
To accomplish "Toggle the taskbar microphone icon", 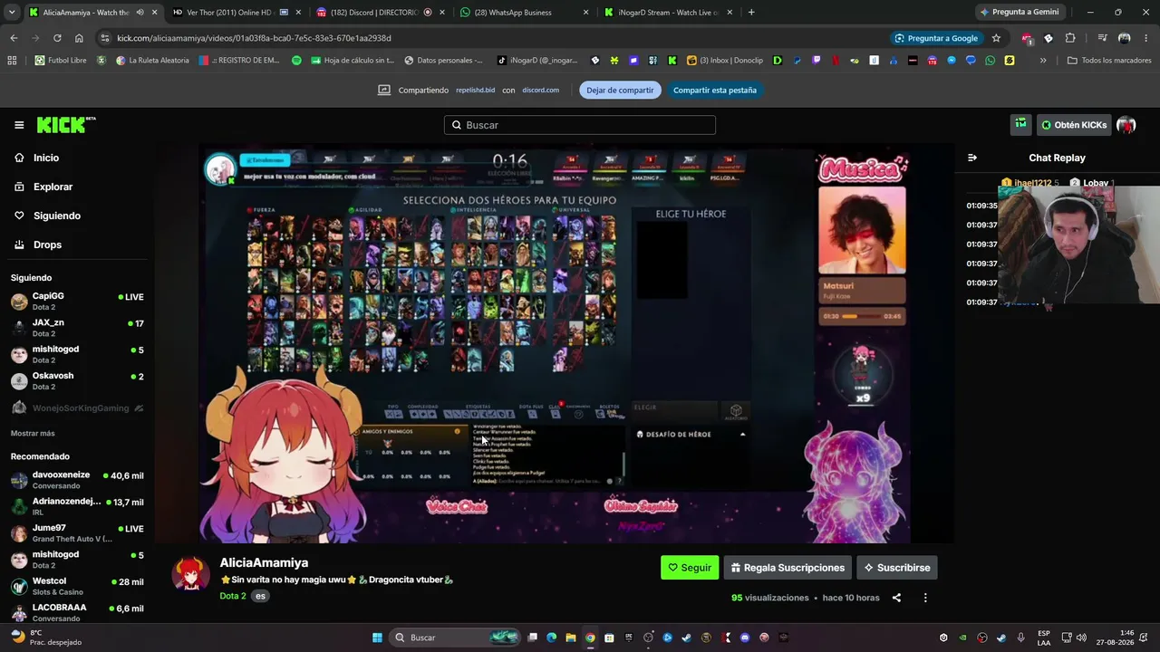I will [1020, 638].
